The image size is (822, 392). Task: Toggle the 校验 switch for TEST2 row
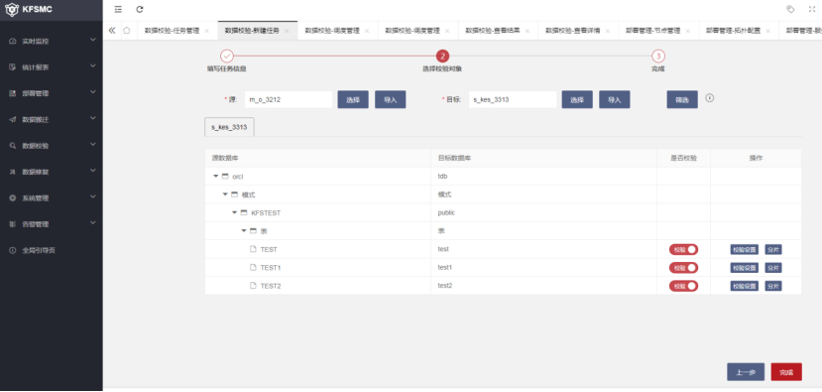click(683, 286)
